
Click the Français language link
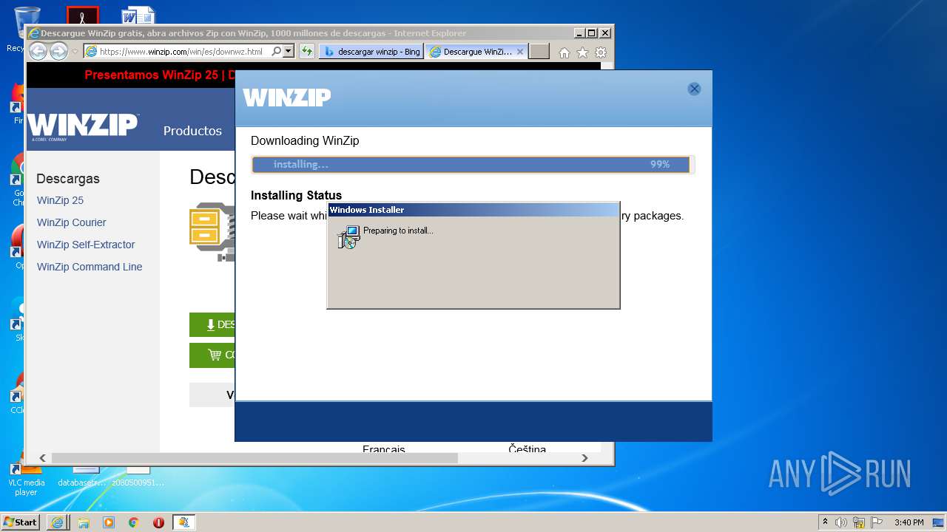[383, 448]
